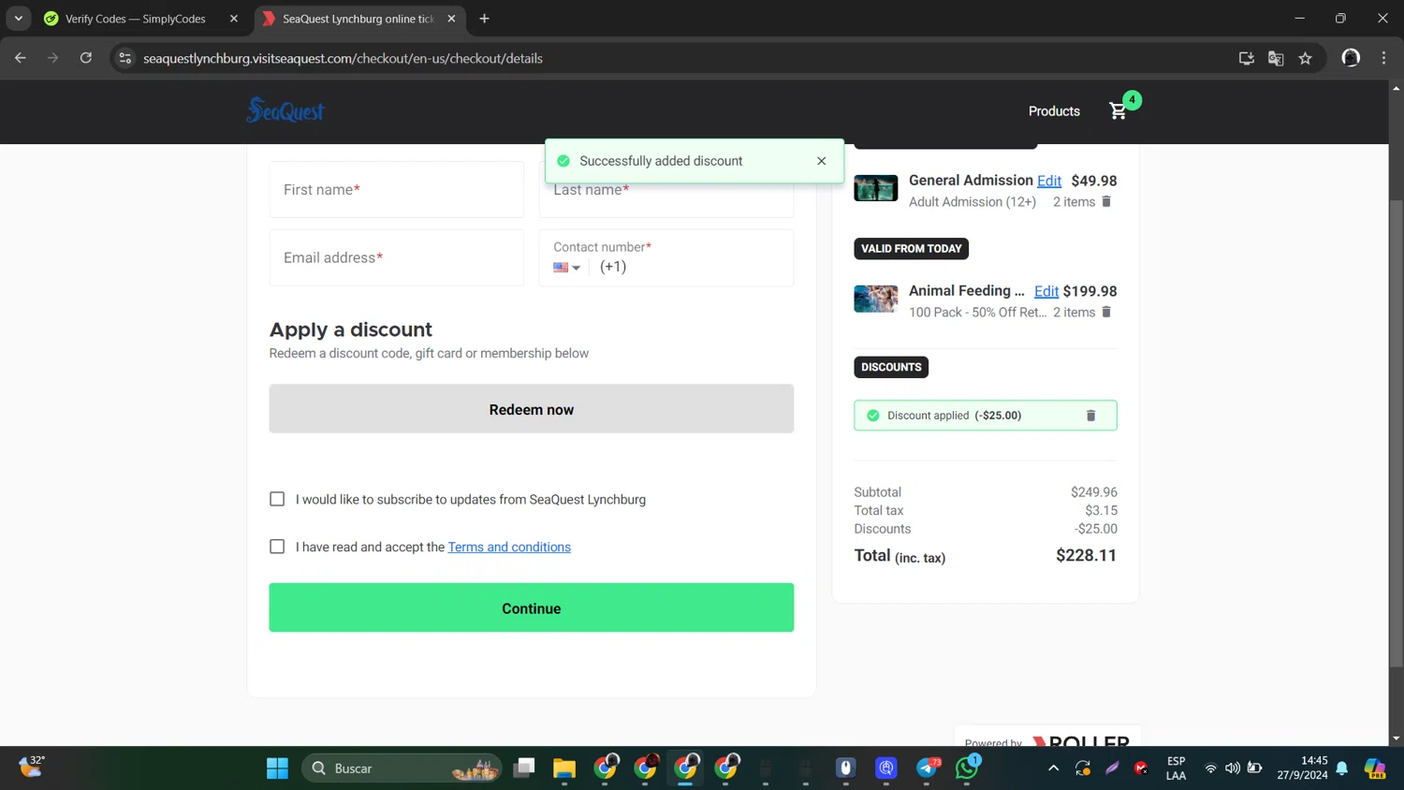Close the SeaQuest Lynchburg tab

click(451, 19)
